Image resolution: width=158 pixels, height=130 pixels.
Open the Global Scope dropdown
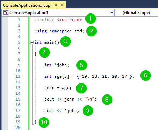pos(137,13)
